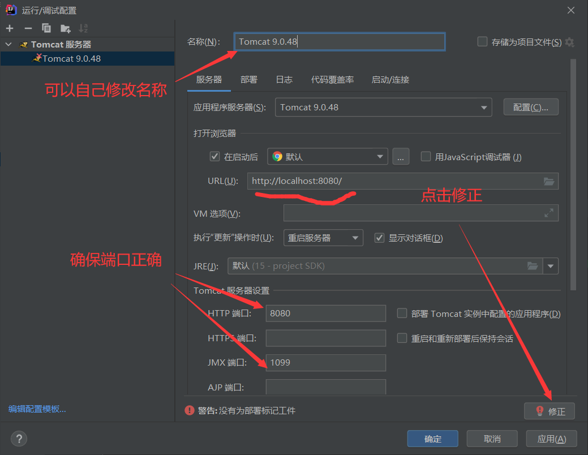Screen dimensions: 588x455
Task: Click the 配置(C)... button
Action: (x=531, y=108)
